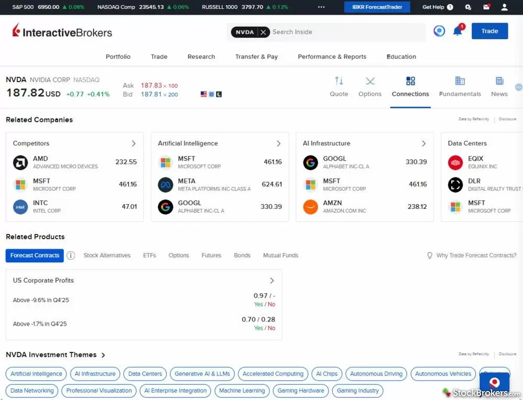Open the ellipsis menu in the ticker bar
Viewport: 523px width, 400px height.
321,7
